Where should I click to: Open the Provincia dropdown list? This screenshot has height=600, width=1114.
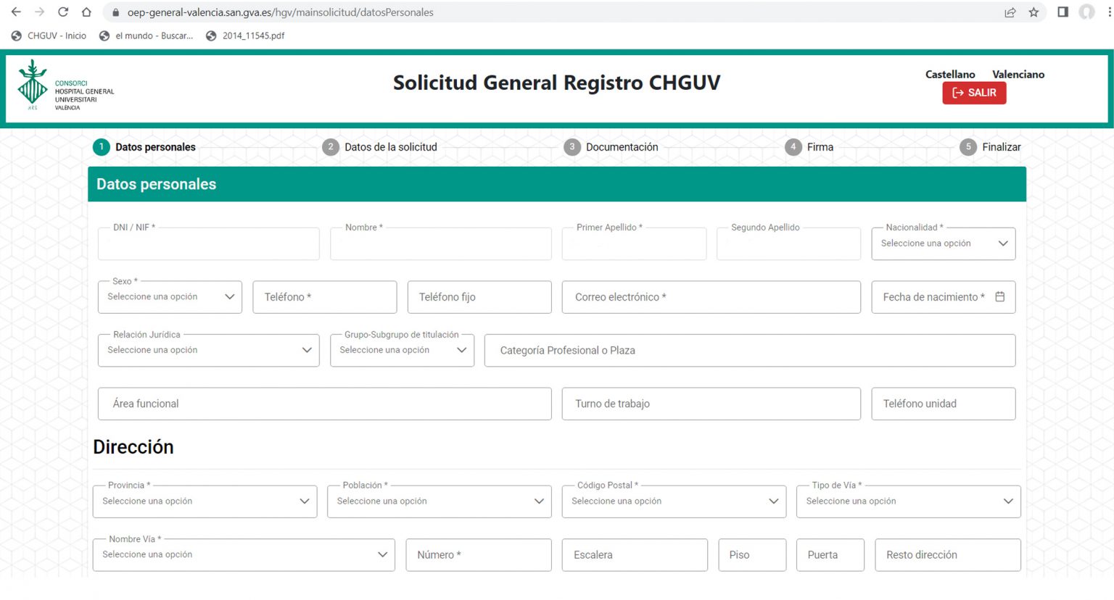coord(205,501)
